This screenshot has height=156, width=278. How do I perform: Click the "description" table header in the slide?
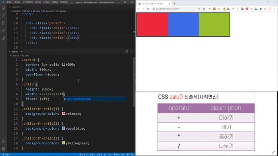pos(226,108)
